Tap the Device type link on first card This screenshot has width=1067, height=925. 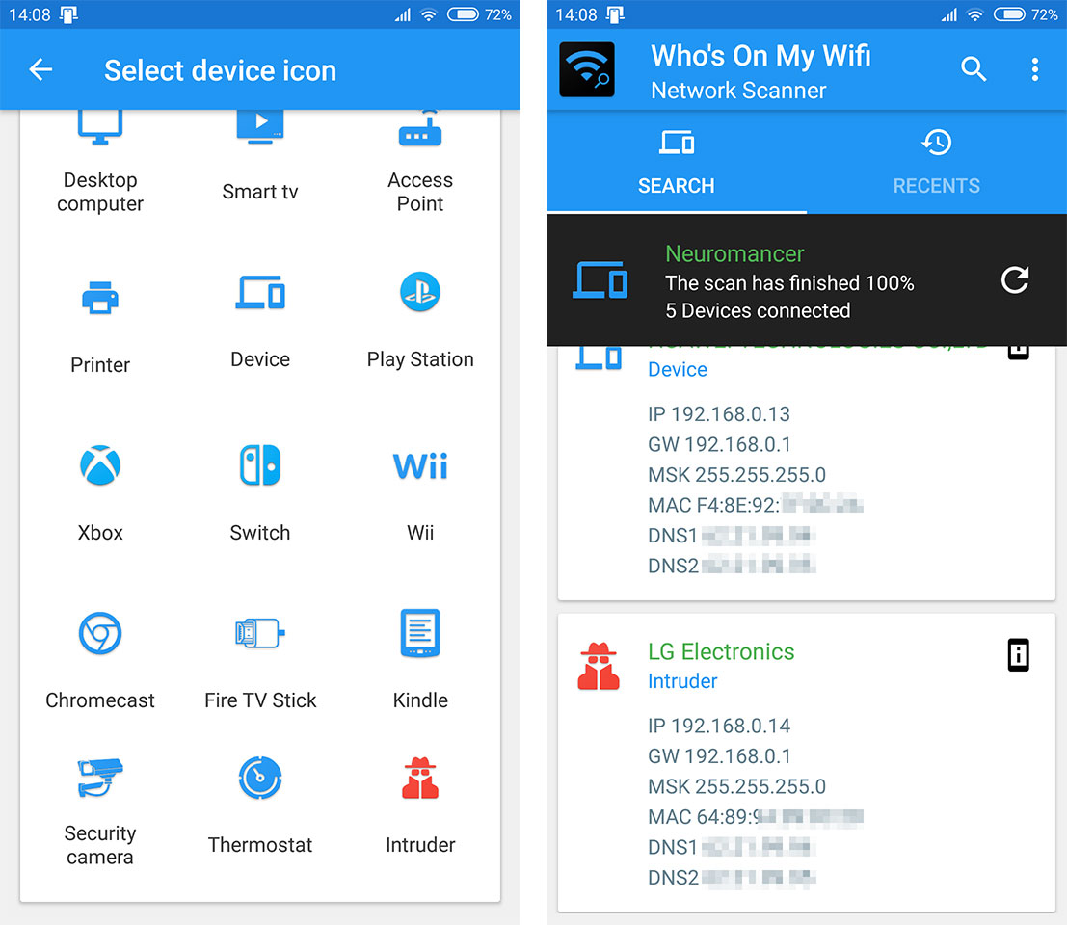click(x=677, y=369)
